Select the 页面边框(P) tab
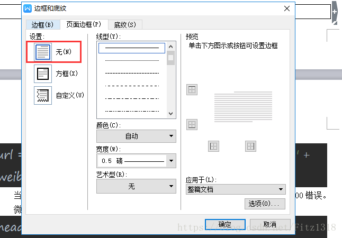This screenshot has width=342, height=238. tap(84, 24)
